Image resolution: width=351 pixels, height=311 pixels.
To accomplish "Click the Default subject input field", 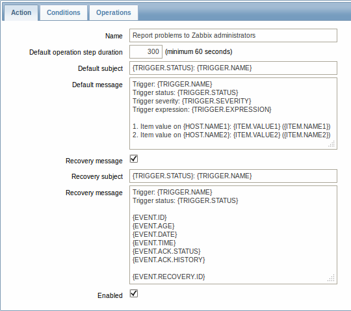I will tap(233, 68).
